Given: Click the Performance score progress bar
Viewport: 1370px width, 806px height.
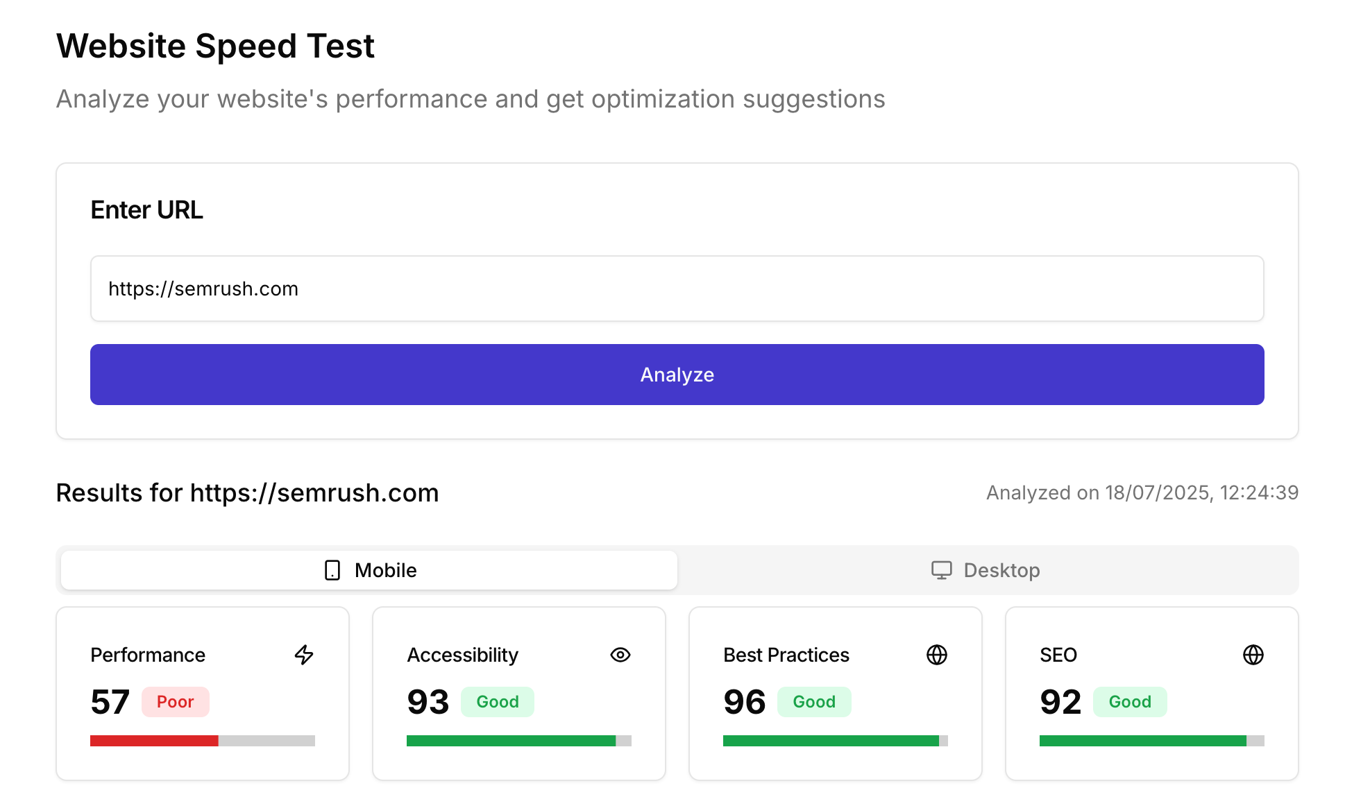Looking at the screenshot, I should coord(203,741).
